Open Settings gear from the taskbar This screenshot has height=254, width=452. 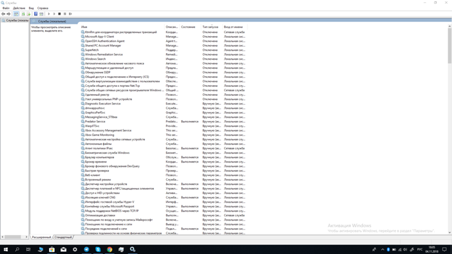[x=75, y=249]
